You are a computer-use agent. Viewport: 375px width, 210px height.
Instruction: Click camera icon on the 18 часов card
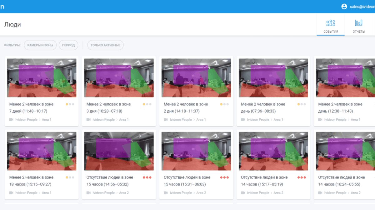[x=11, y=193]
